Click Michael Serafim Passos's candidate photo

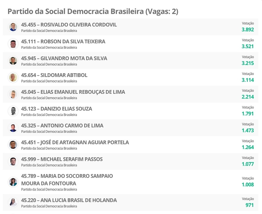pos(13,162)
